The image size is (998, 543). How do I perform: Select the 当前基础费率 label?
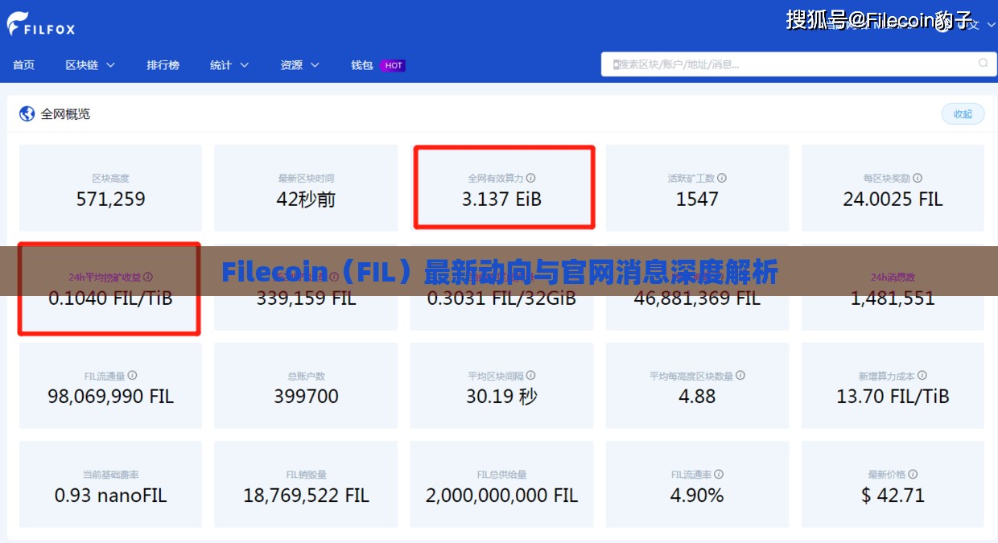point(111,475)
